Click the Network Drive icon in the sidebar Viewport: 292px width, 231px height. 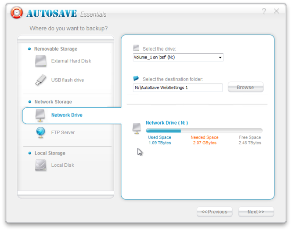40,115
